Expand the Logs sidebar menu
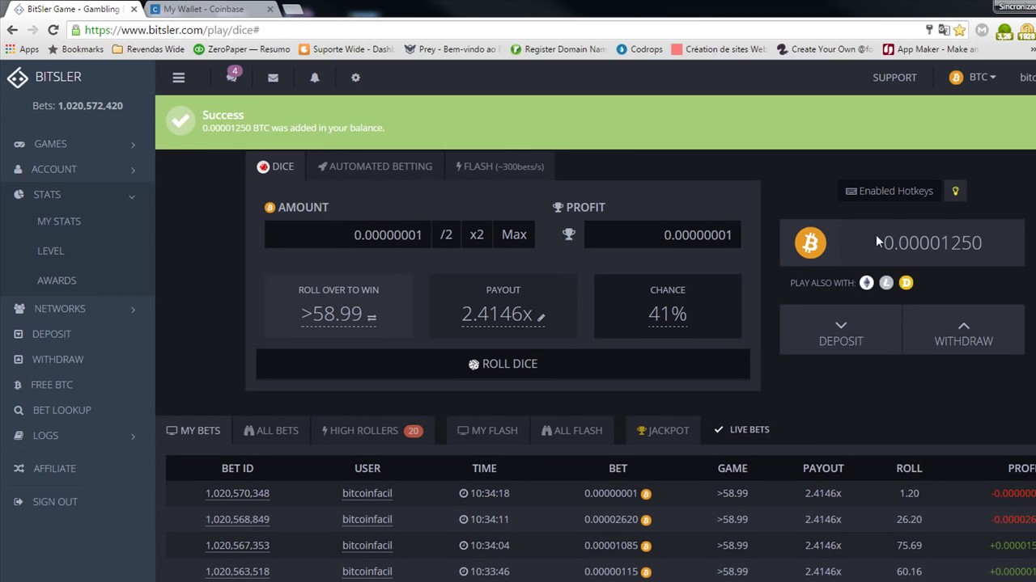The image size is (1036, 582). pyautogui.click(x=75, y=436)
